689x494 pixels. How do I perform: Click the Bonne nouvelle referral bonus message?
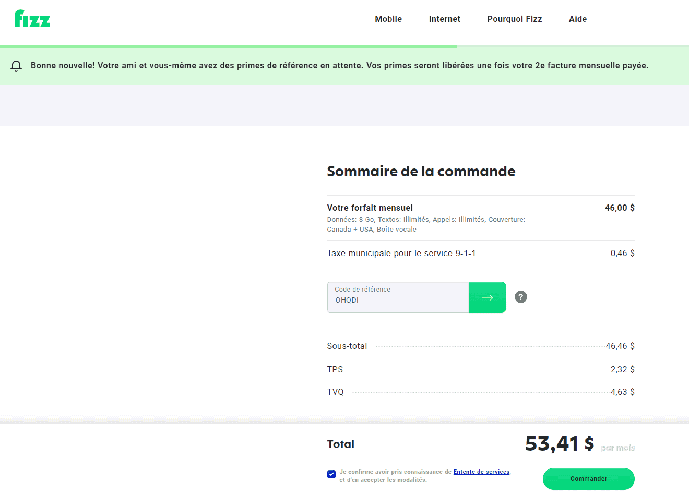(339, 66)
